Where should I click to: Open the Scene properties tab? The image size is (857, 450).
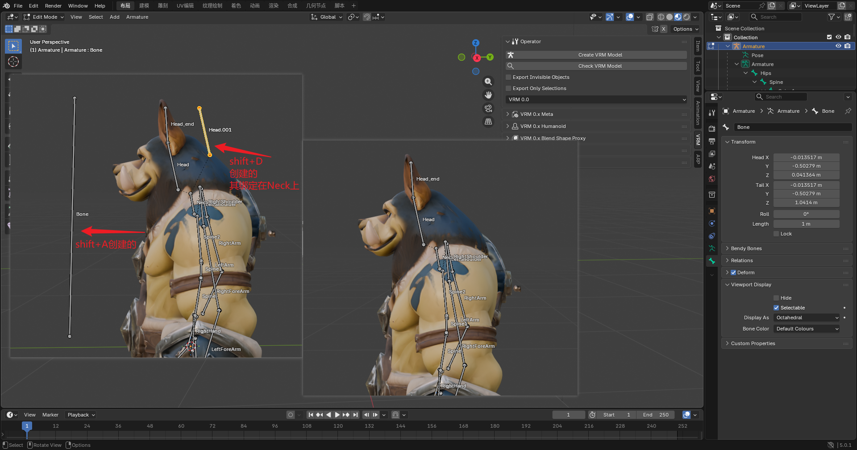(712, 166)
